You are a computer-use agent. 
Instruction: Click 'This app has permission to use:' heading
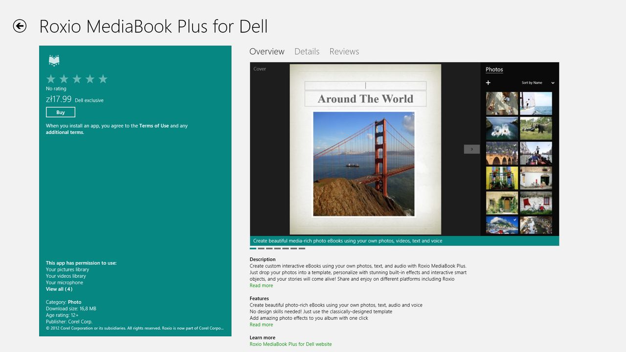[x=81, y=263]
